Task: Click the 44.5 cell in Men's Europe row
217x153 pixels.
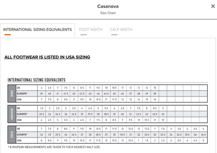Action: tap(106, 94)
